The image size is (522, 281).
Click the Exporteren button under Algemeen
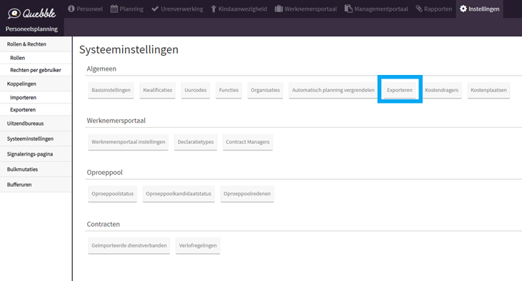pos(399,90)
